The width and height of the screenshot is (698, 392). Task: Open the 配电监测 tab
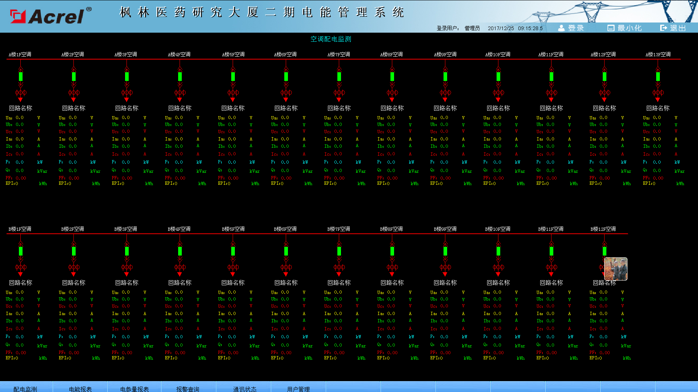(x=25, y=388)
